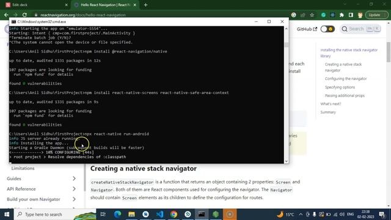Jump to 'Creating a native stack navigator' section
Screen dimensions: 391x220
pos(343,67)
